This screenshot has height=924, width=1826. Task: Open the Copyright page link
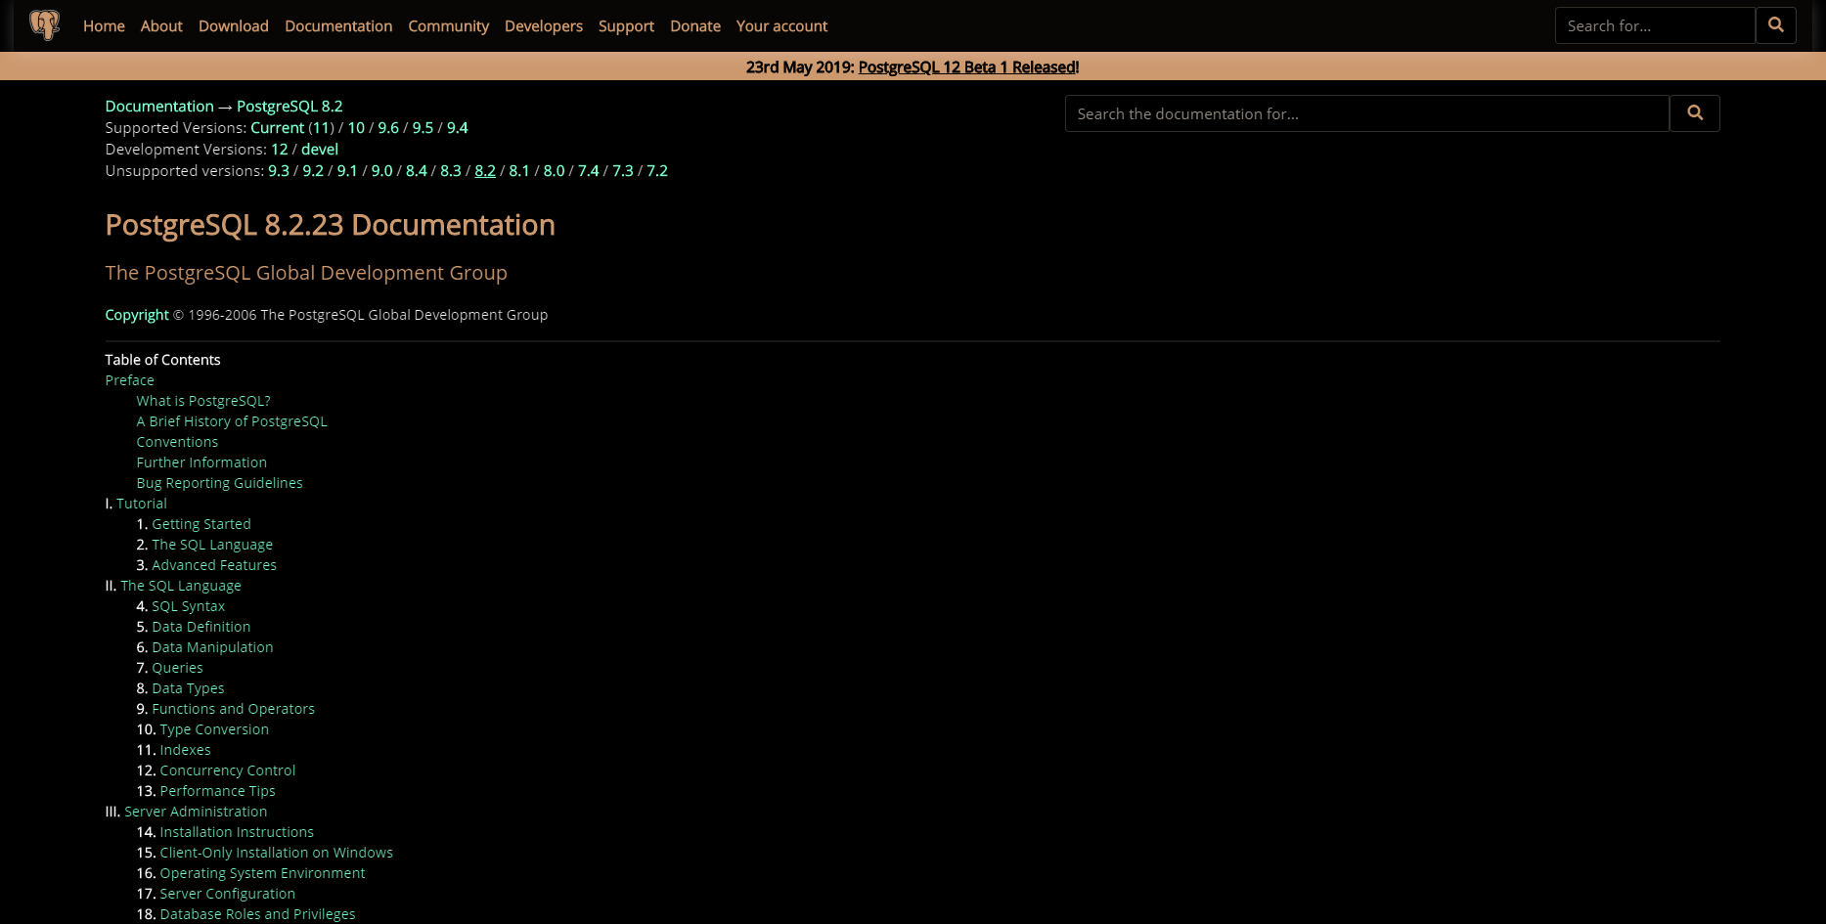pyautogui.click(x=136, y=314)
